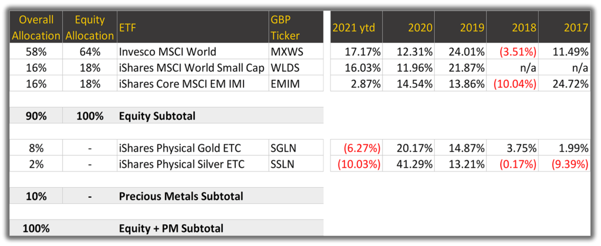
Task: Select the red (3.51%) MXWS 2018 cell
Action: [x=512, y=51]
